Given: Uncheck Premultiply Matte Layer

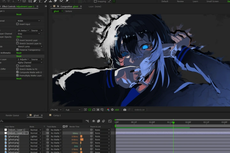Looking at the screenshot, I should click(x=18, y=76).
